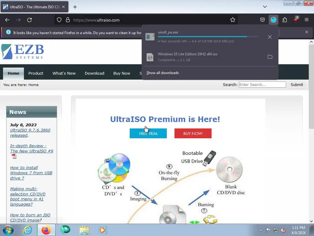The height and width of the screenshot is (236, 314).
Task: Click the Firefox taskbar icon
Action: (x=46, y=230)
